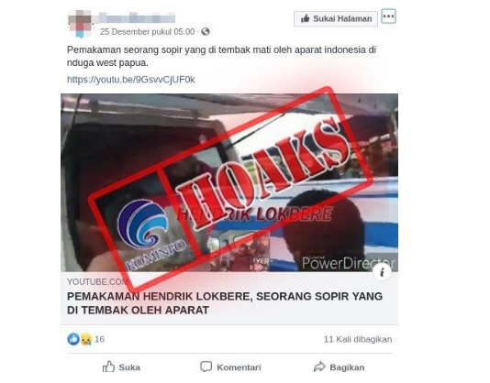Click the 25 Desember pukul 05.00 timestamp
The height and width of the screenshot is (383, 490).
pyautogui.click(x=147, y=32)
